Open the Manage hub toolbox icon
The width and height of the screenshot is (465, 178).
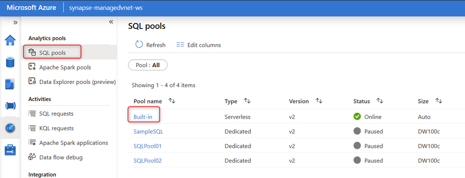point(10,150)
